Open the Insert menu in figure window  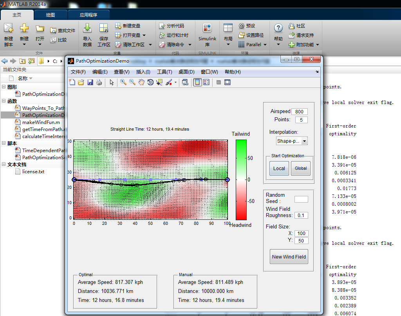(143, 72)
